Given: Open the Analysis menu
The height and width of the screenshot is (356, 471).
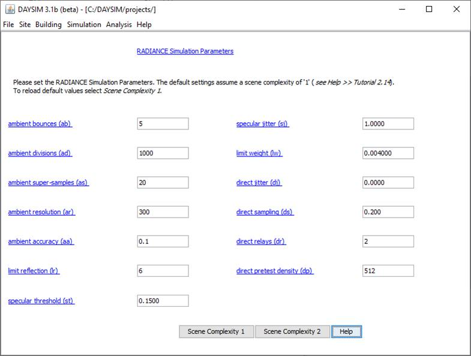Looking at the screenshot, I should pyautogui.click(x=119, y=25).
